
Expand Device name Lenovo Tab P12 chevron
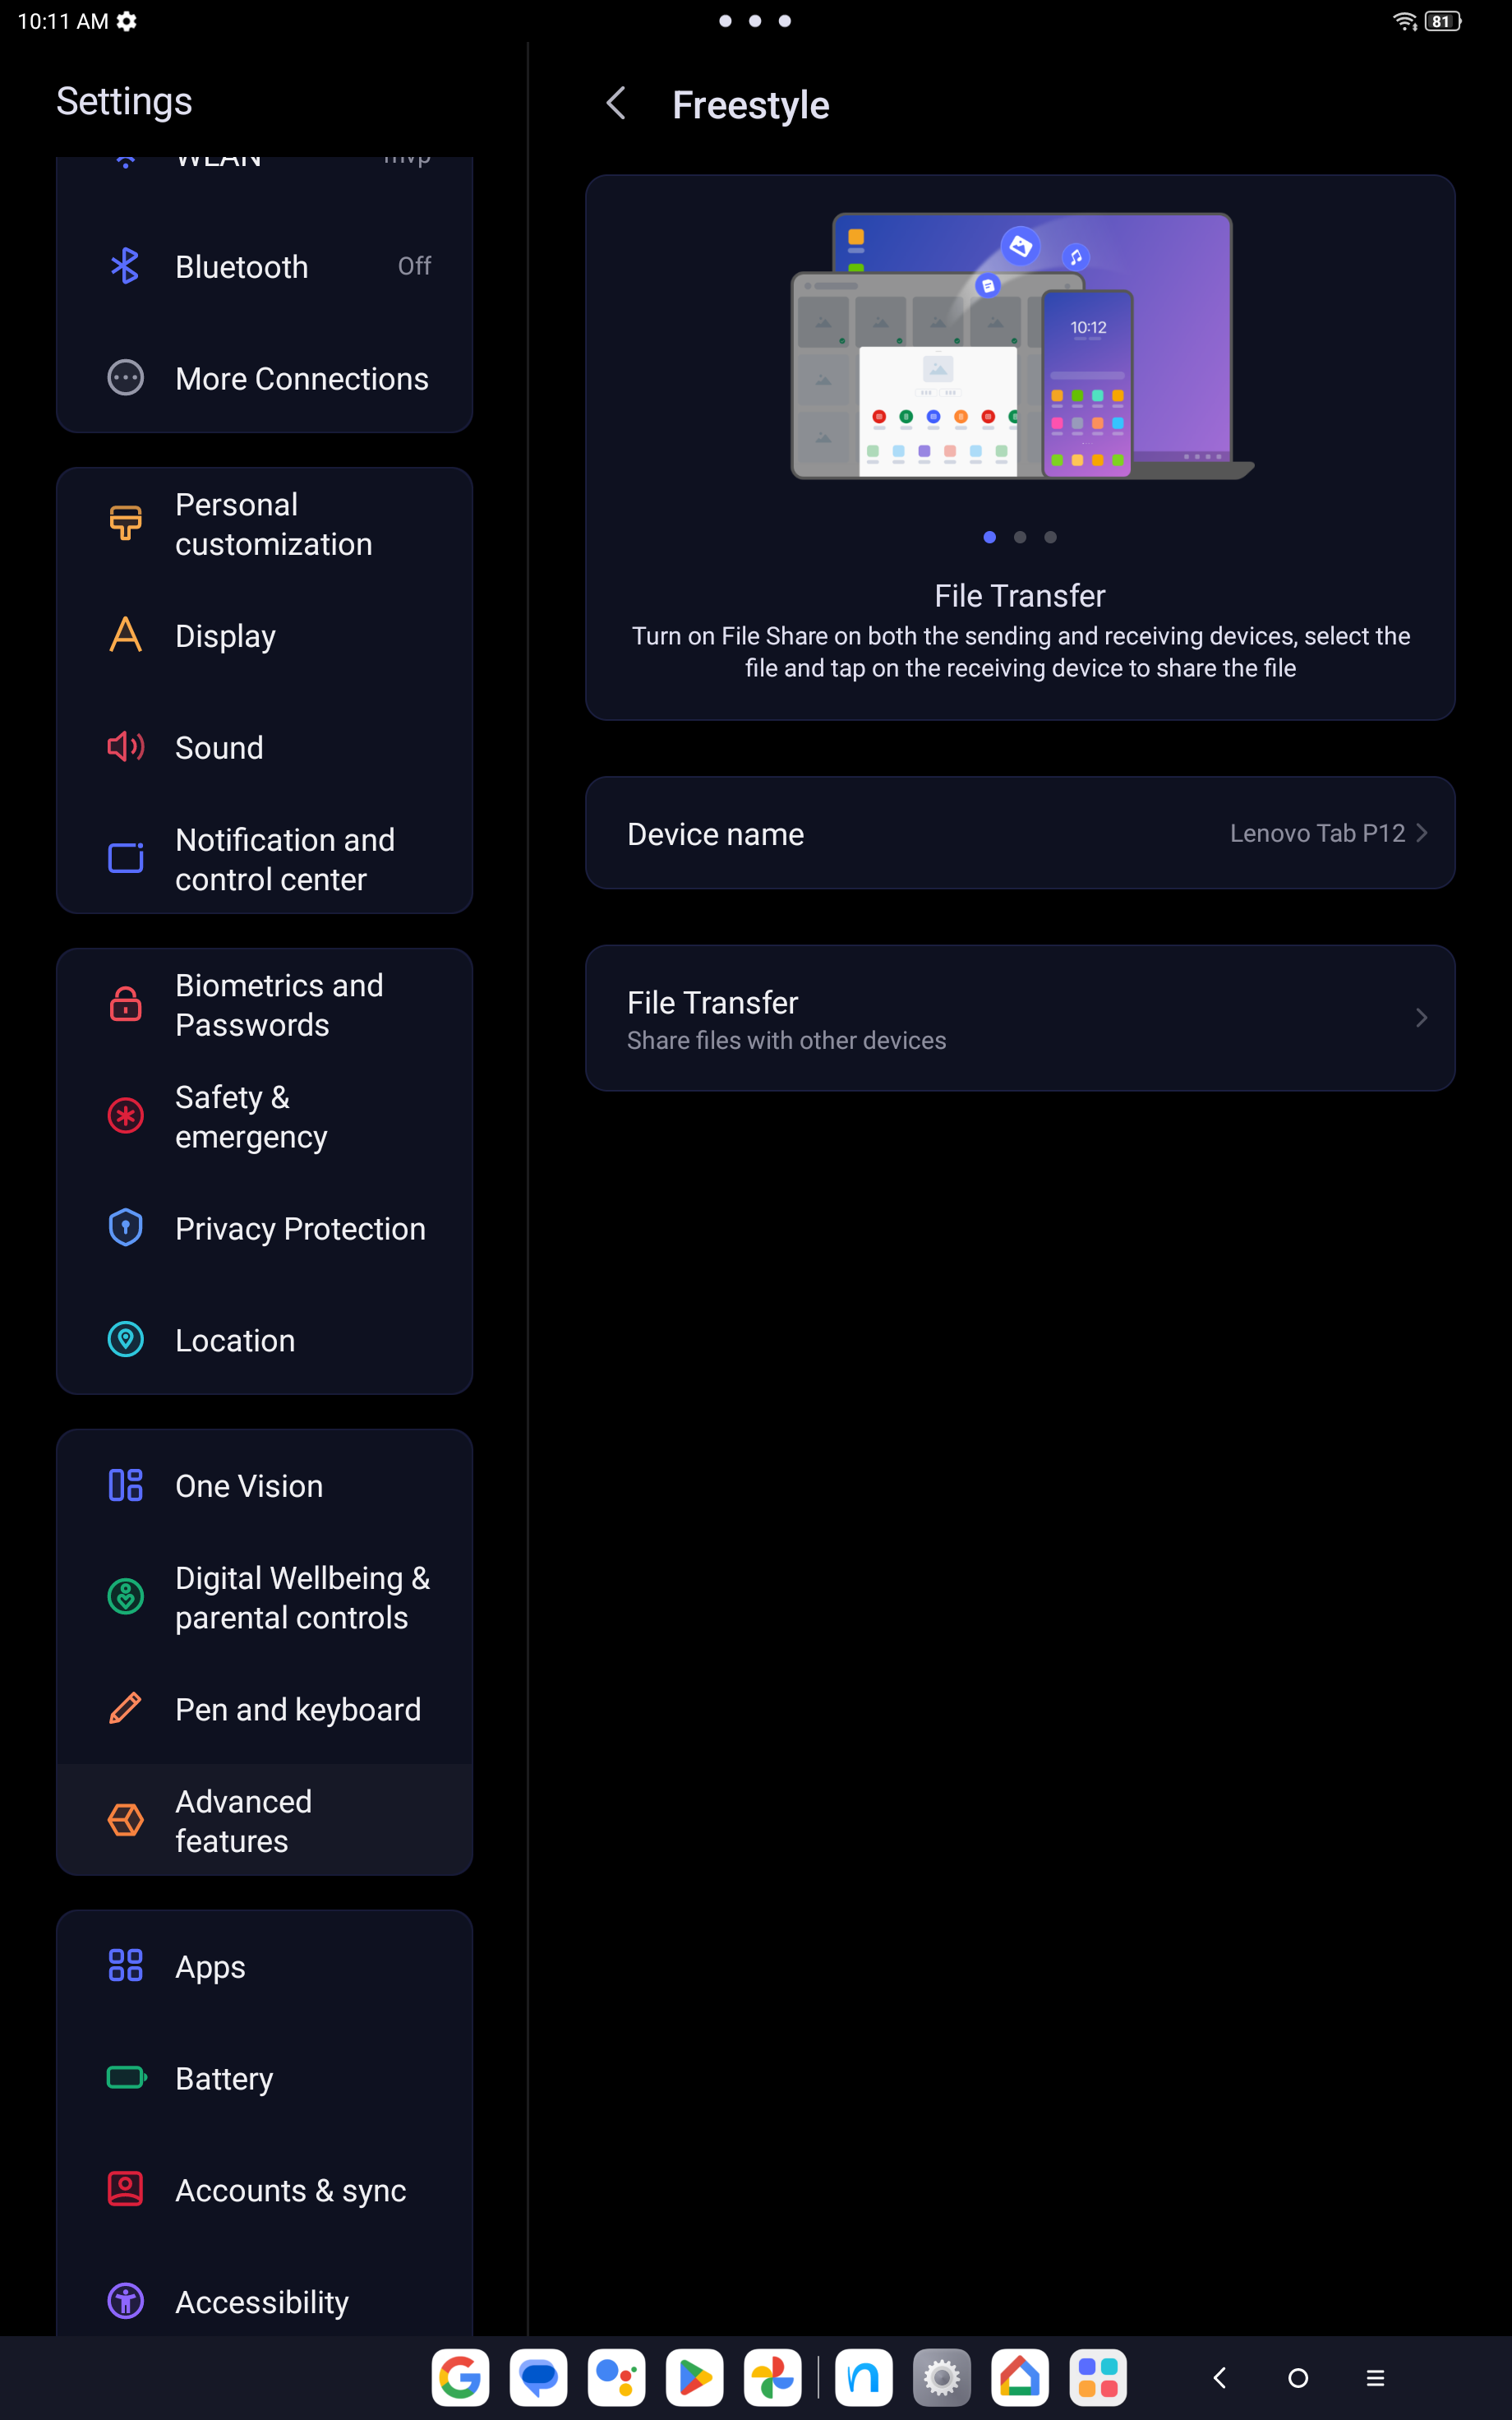[1421, 833]
